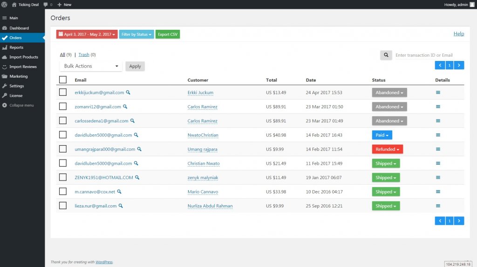Screen dimensions: 477x267
Task: Click magnifier next to m.cannavo@cox.net
Action: [x=119, y=192]
